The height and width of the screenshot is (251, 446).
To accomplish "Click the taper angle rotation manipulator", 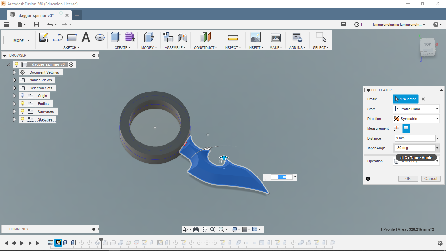I will [207, 149].
